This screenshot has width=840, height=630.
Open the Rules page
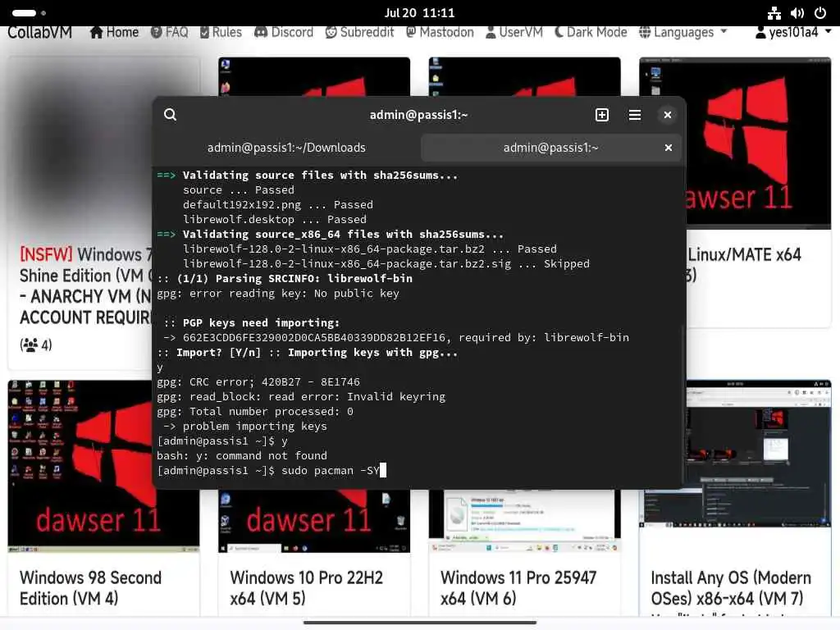pyautogui.click(x=221, y=32)
